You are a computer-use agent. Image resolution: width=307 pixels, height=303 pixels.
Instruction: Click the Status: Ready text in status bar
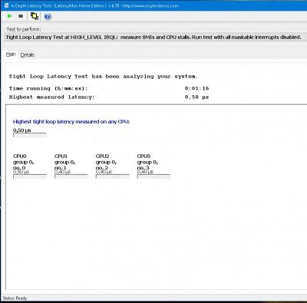(x=15, y=298)
